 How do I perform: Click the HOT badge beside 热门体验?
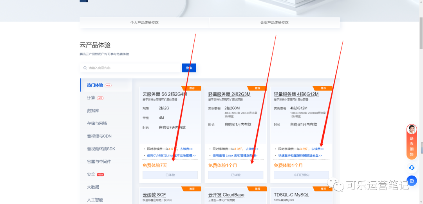click(x=108, y=85)
